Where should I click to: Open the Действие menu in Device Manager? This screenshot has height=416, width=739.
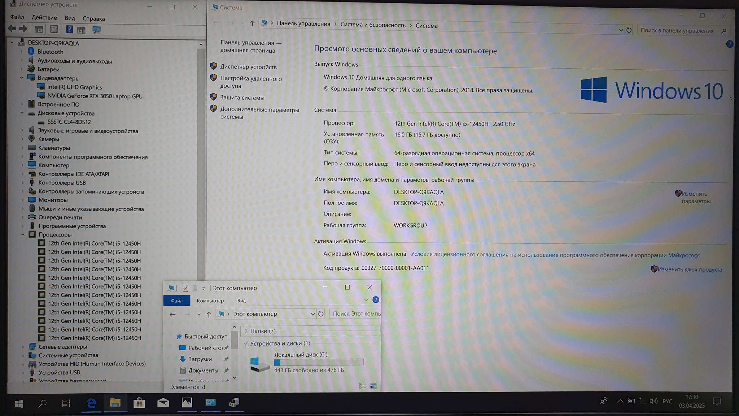click(x=44, y=18)
